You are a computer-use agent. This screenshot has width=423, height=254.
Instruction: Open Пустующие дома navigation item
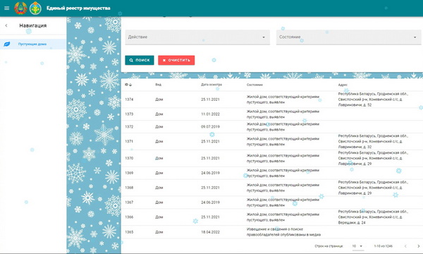coord(33,44)
